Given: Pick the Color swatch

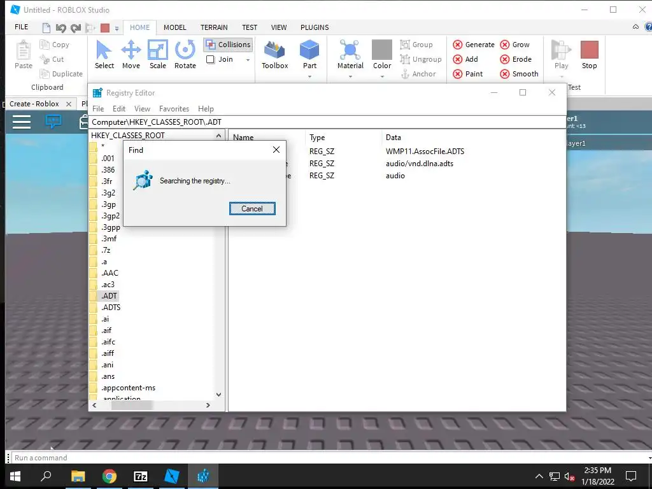Looking at the screenshot, I should click(x=382, y=50).
